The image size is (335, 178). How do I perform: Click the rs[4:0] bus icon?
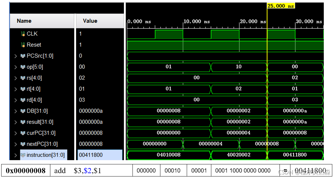23,78
